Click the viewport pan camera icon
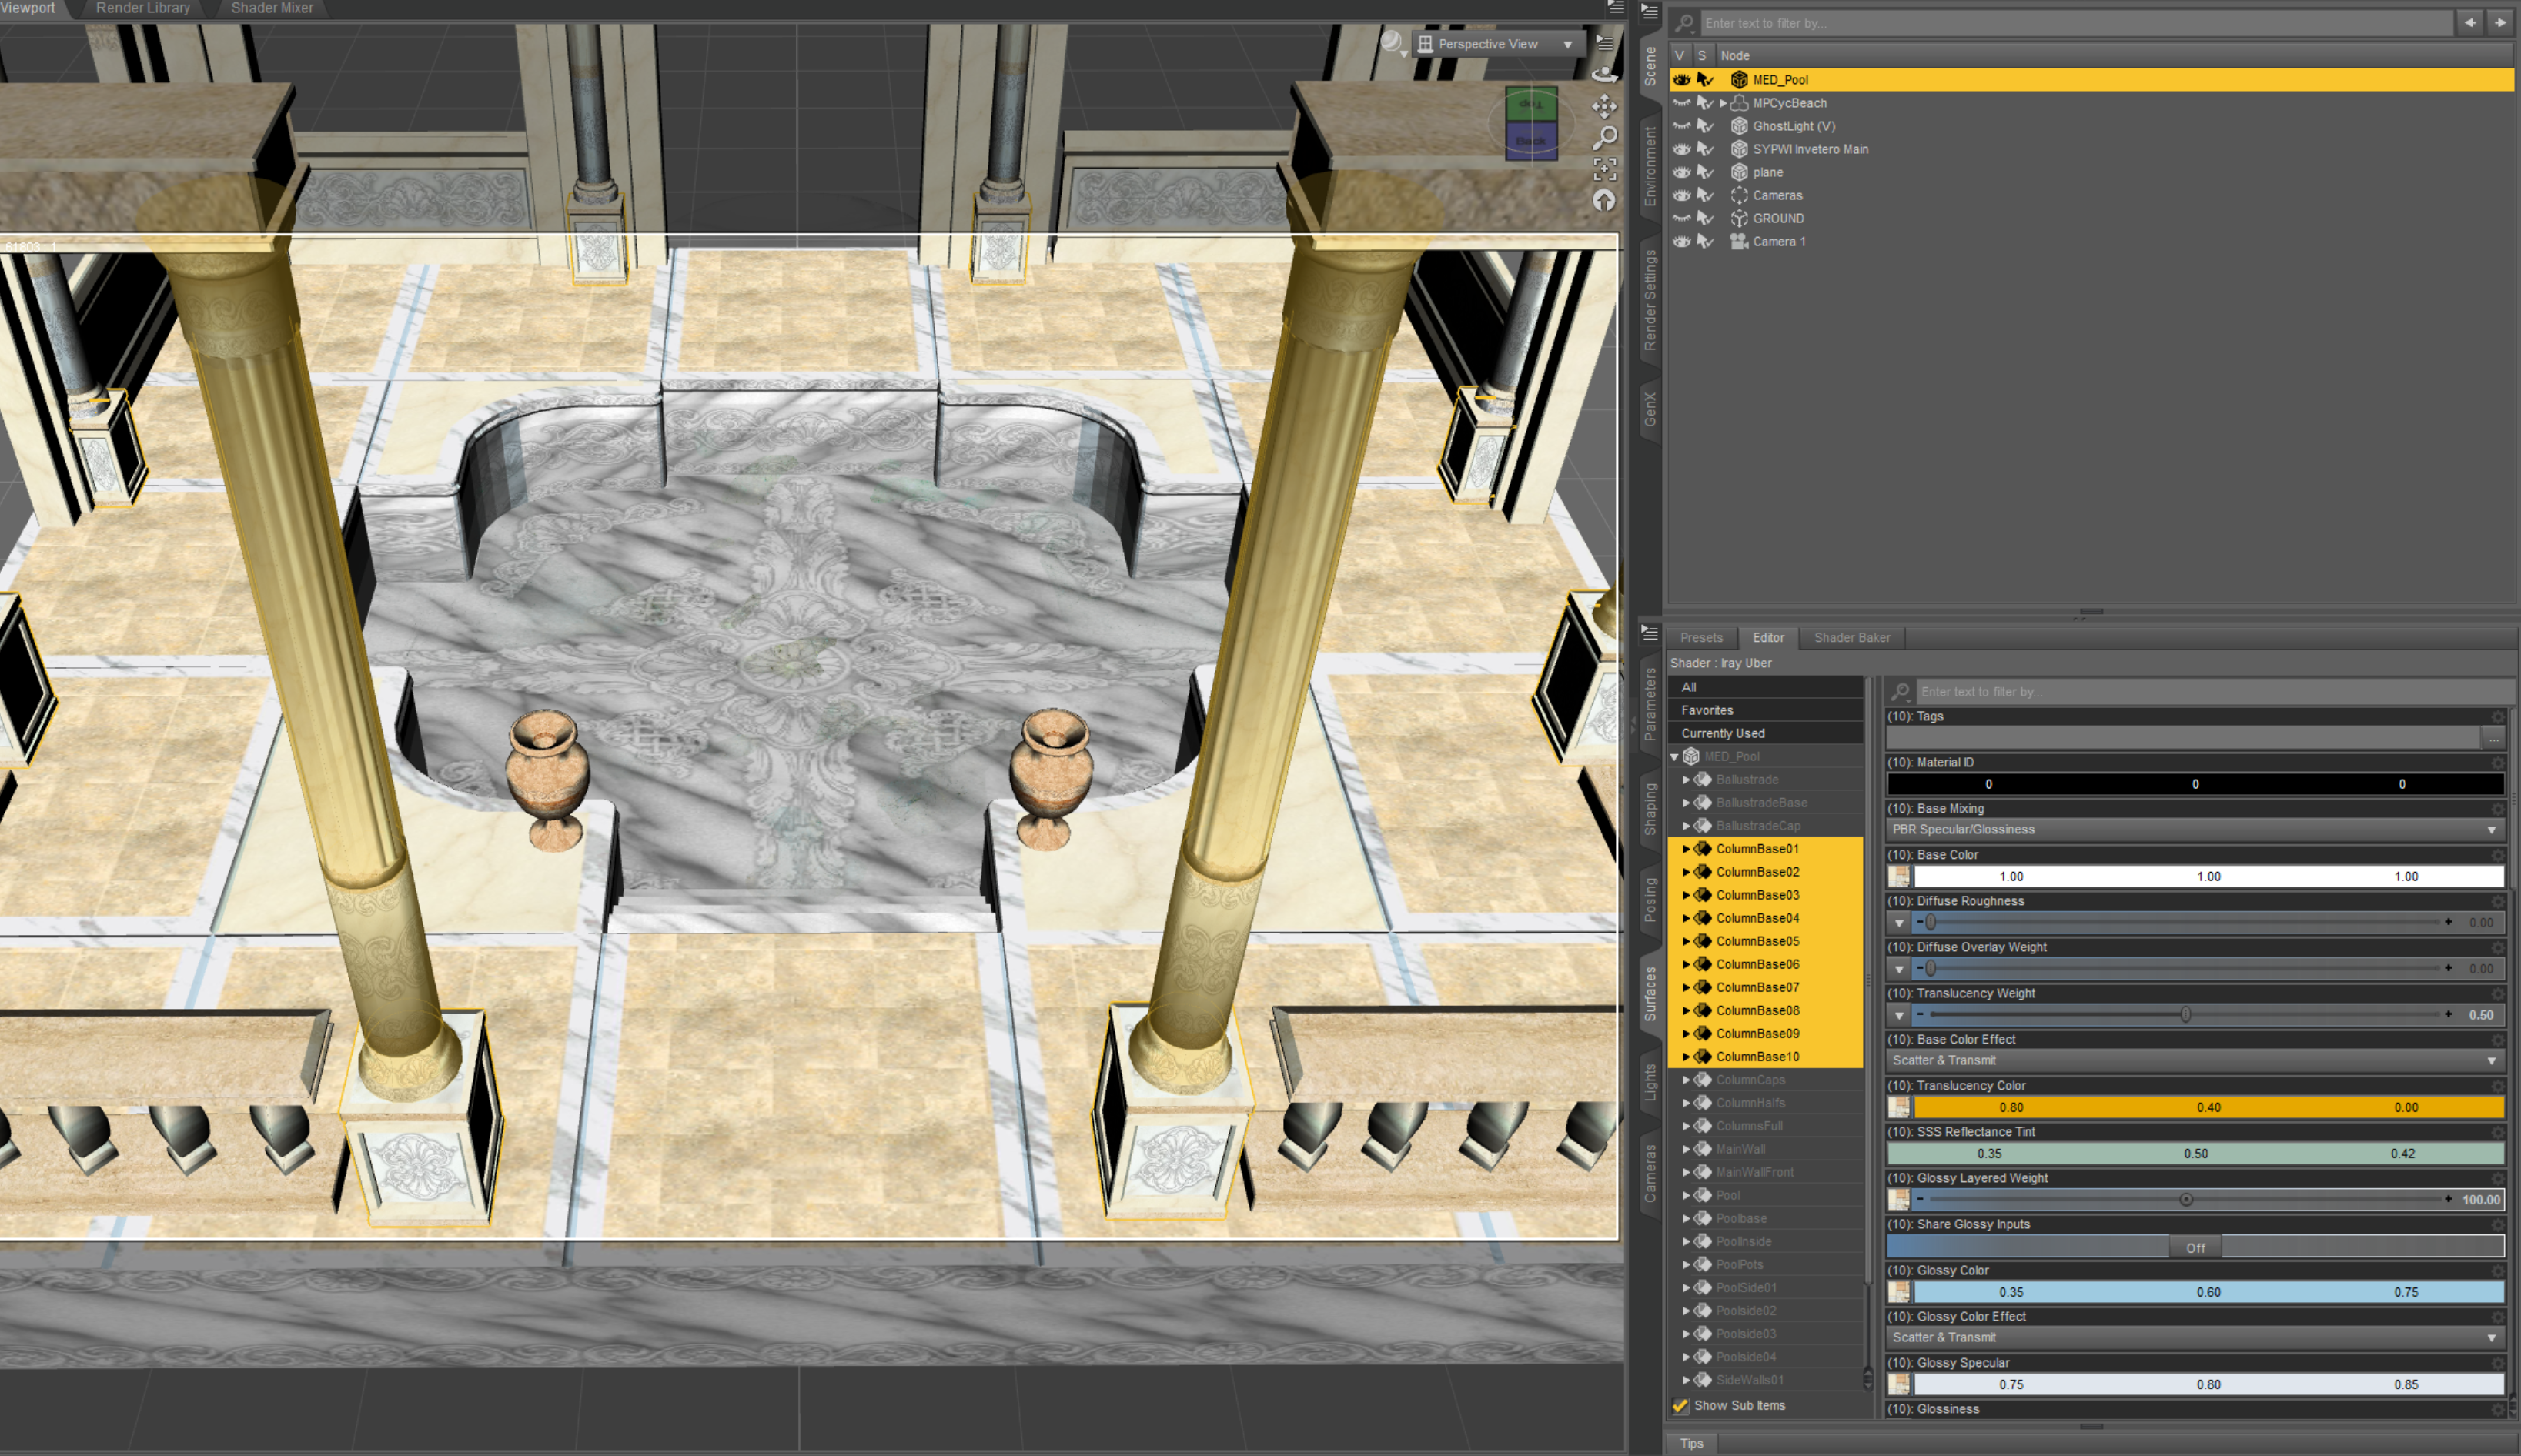Image resolution: width=2521 pixels, height=1456 pixels. point(1604,106)
